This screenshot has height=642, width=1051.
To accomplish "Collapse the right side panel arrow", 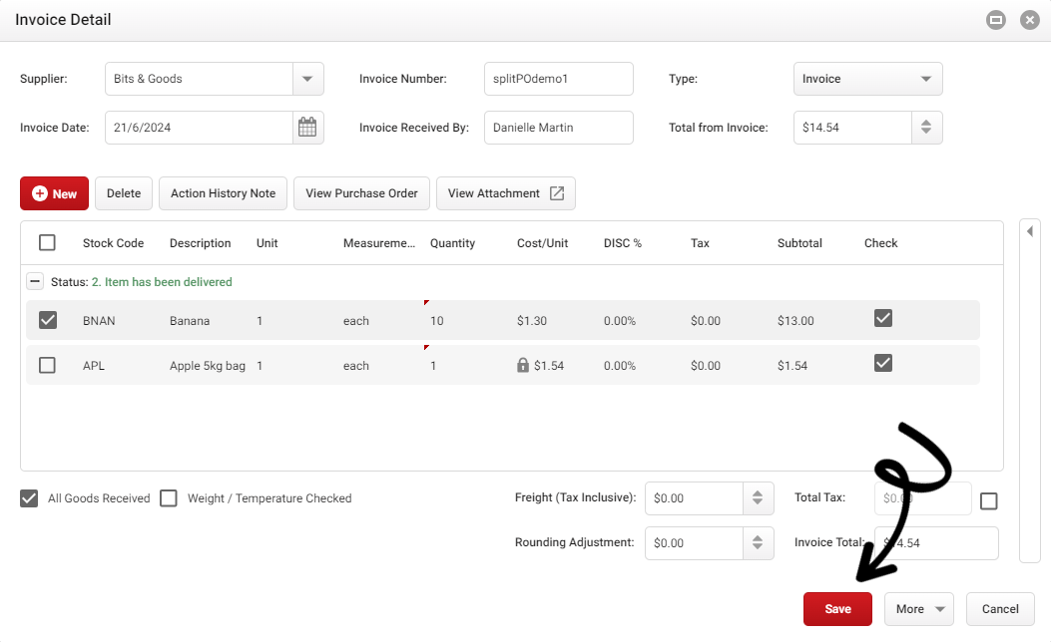I will 1030,231.
